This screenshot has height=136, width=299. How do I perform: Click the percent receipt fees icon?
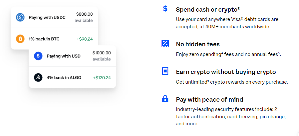tap(165, 44)
